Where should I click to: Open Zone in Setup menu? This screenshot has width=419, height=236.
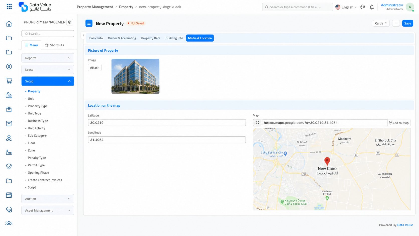[31, 150]
